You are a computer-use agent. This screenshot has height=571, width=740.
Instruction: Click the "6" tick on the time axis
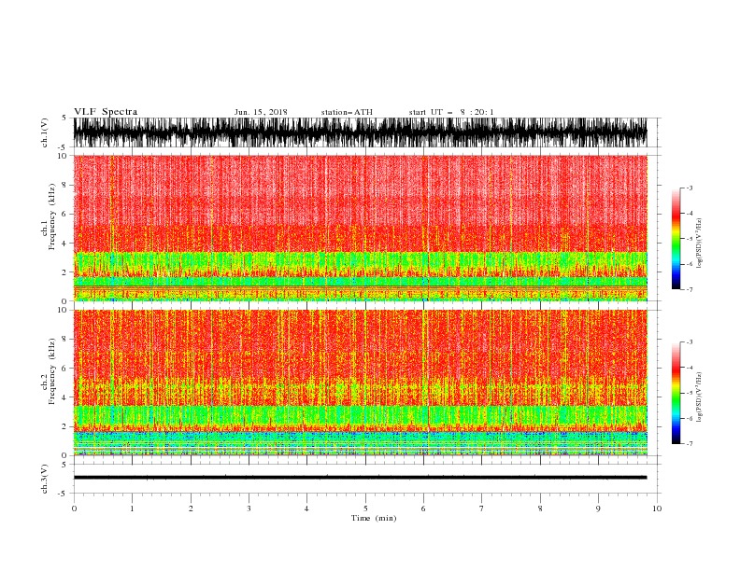click(x=423, y=508)
